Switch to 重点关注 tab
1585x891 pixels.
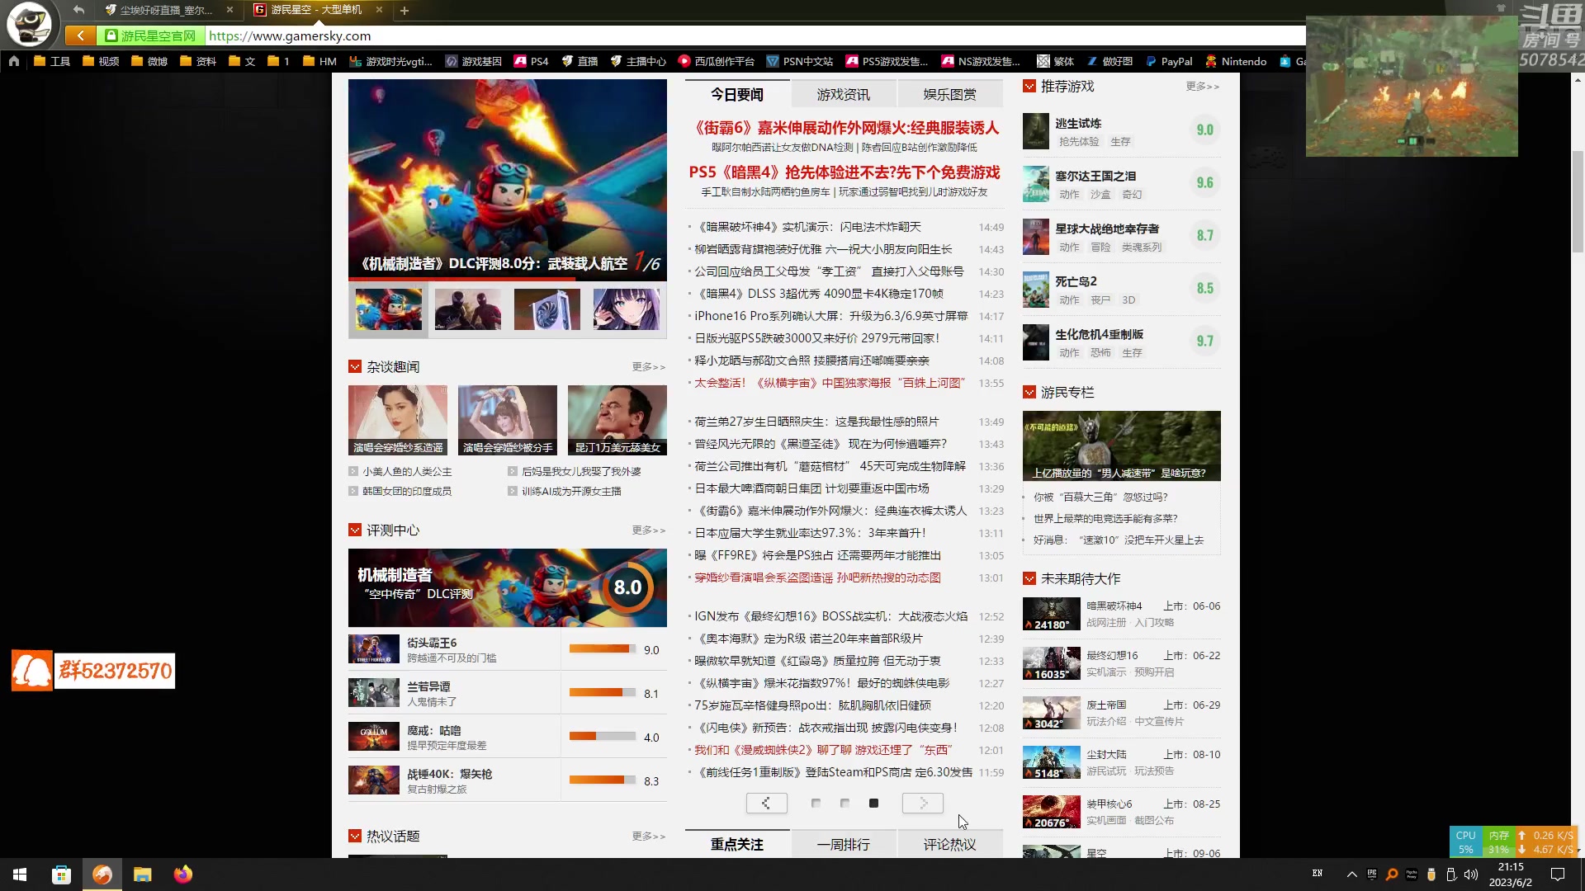pyautogui.click(x=737, y=844)
